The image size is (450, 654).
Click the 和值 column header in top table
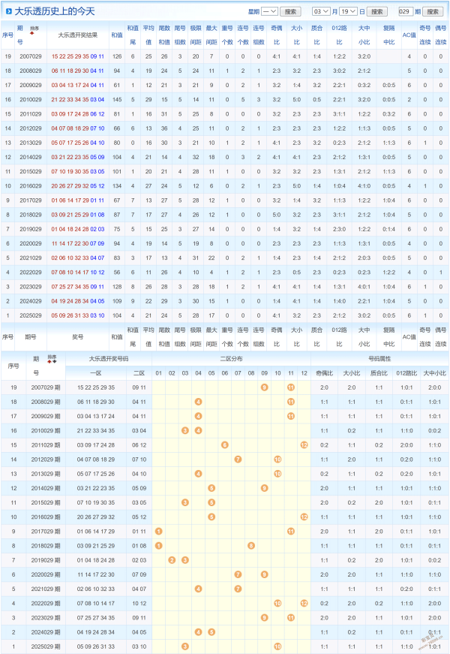(x=116, y=35)
